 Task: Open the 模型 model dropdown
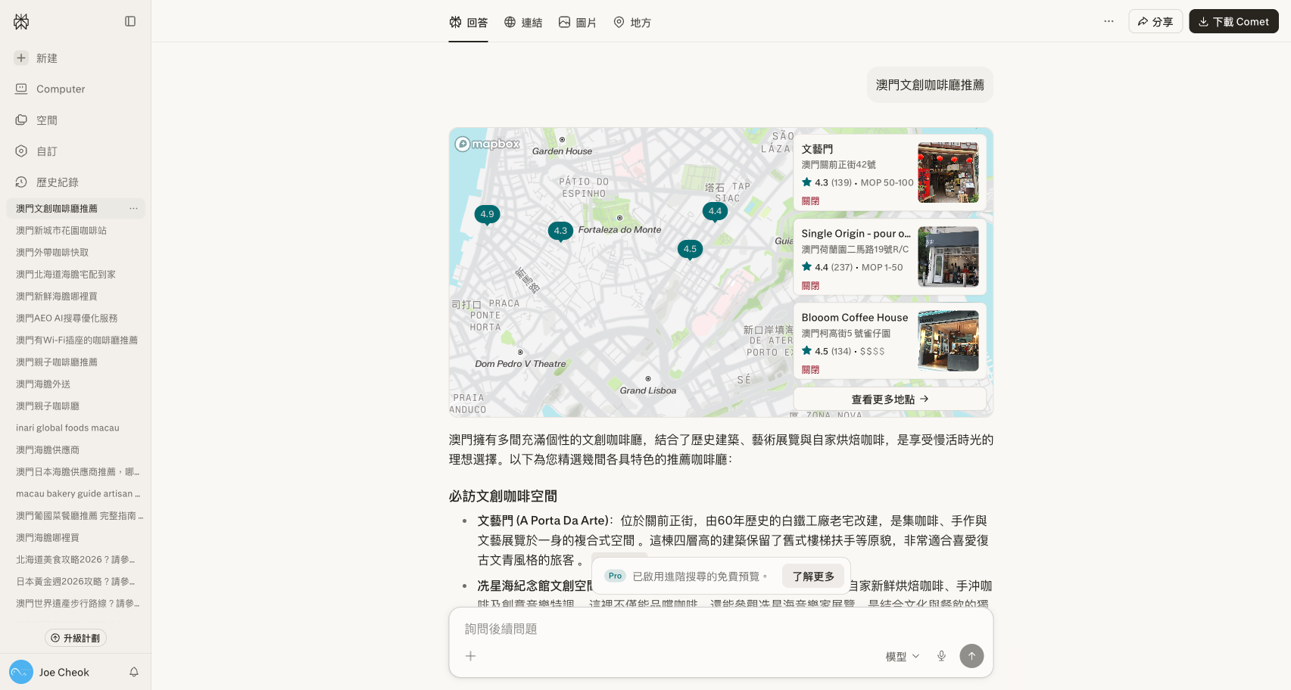(x=903, y=656)
